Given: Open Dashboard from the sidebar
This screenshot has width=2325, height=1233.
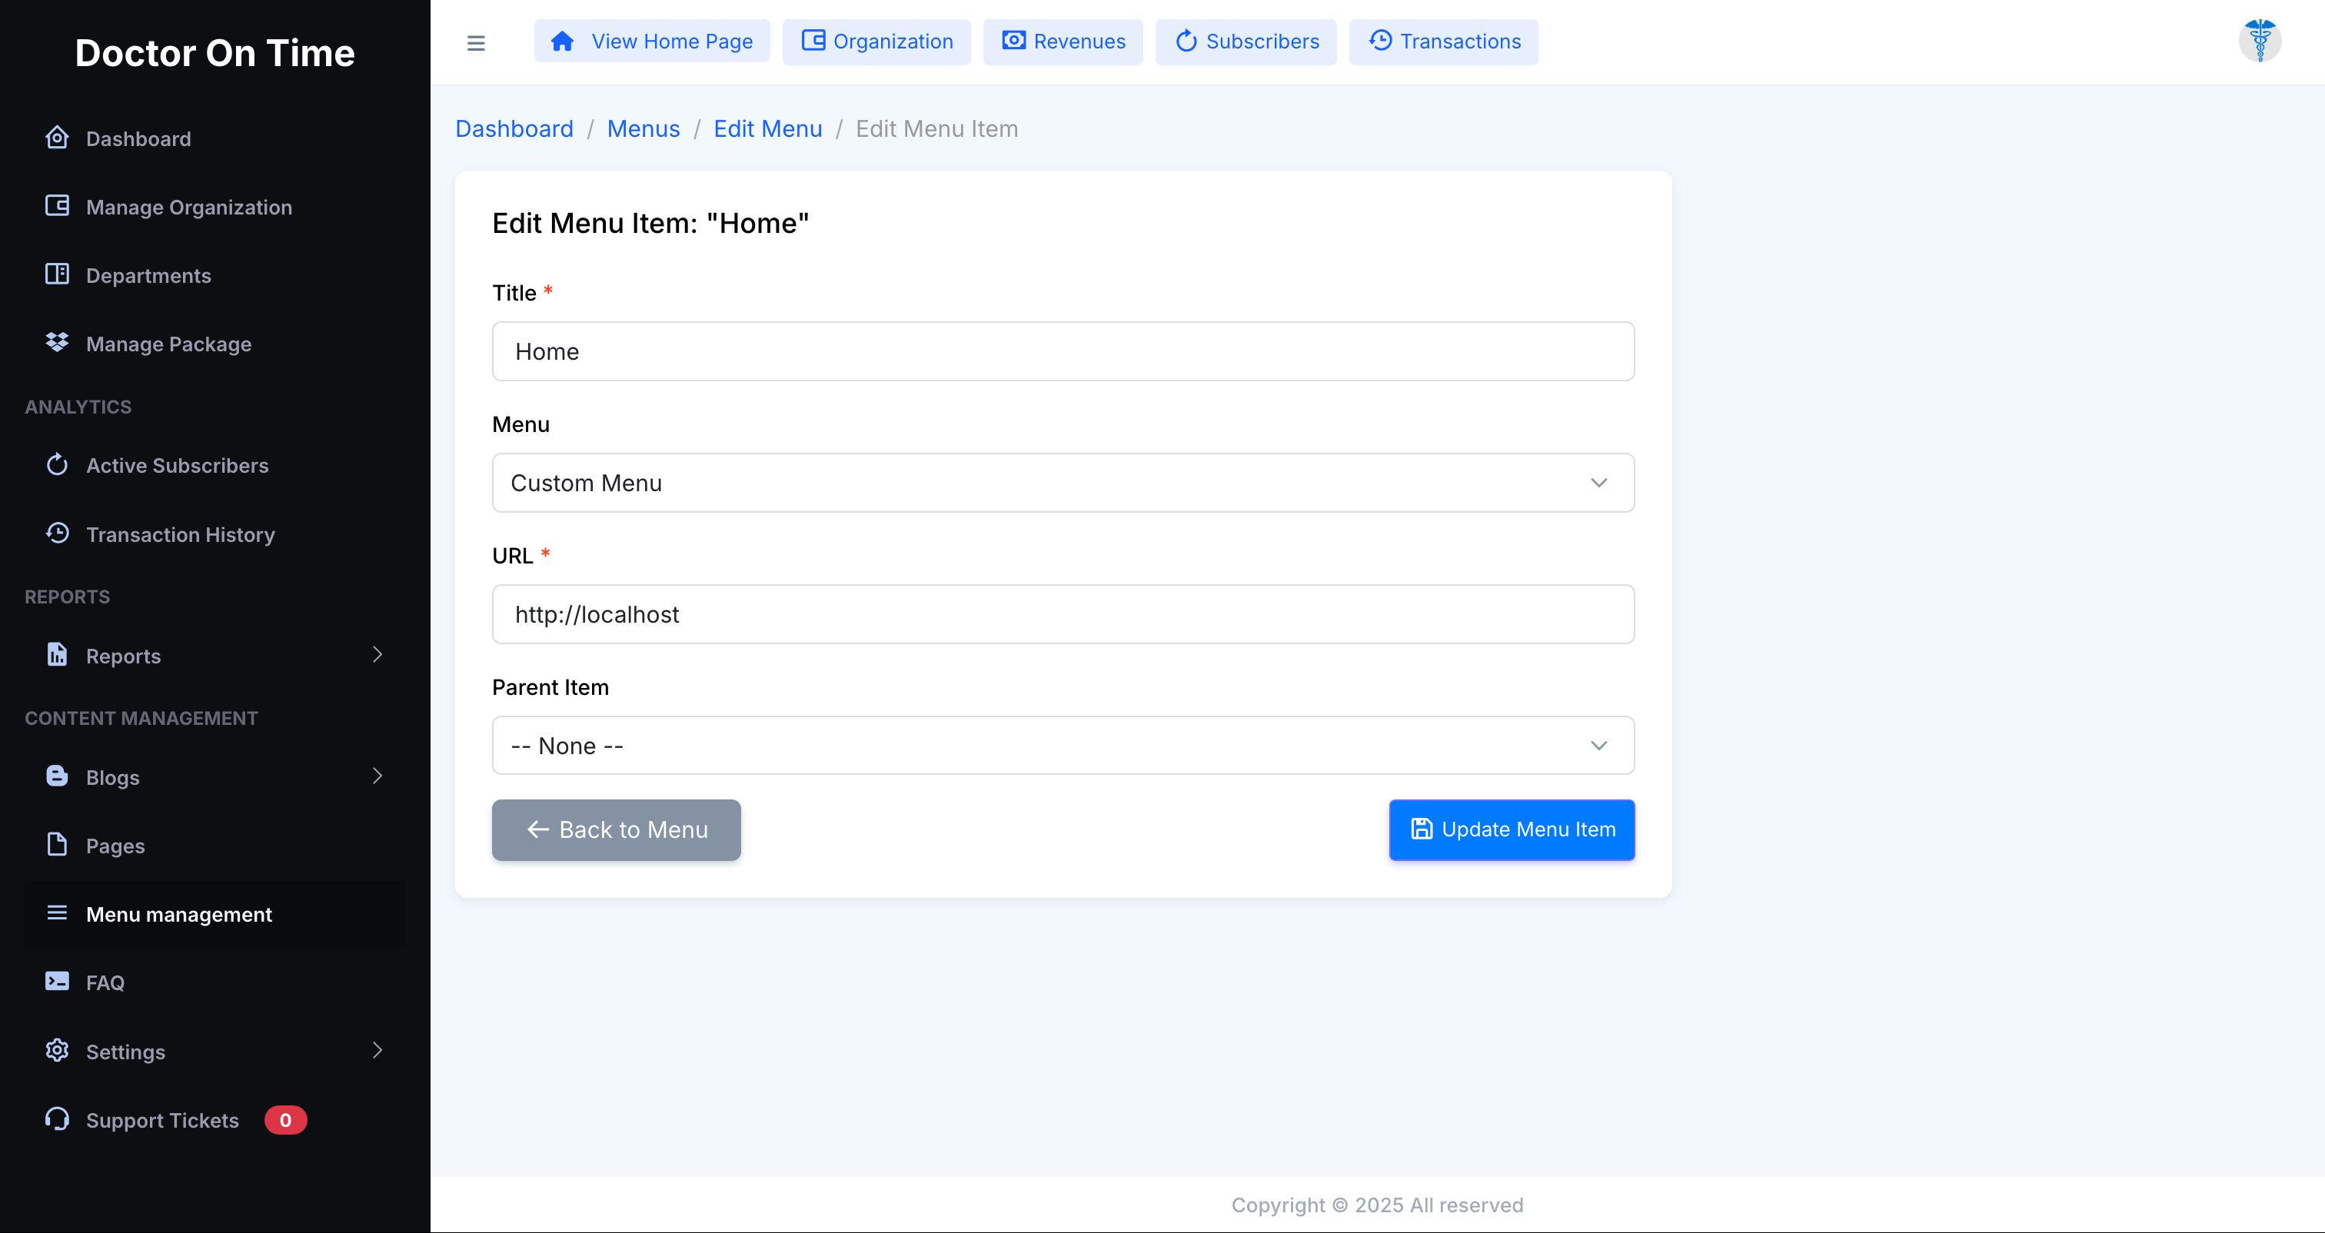Looking at the screenshot, I should point(215,138).
